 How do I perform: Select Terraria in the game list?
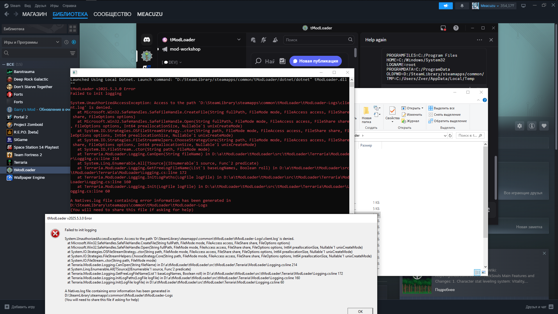point(20,162)
